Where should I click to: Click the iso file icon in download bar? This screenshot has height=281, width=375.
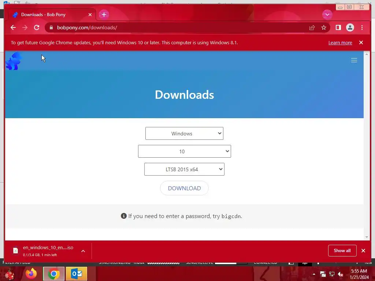click(15, 250)
